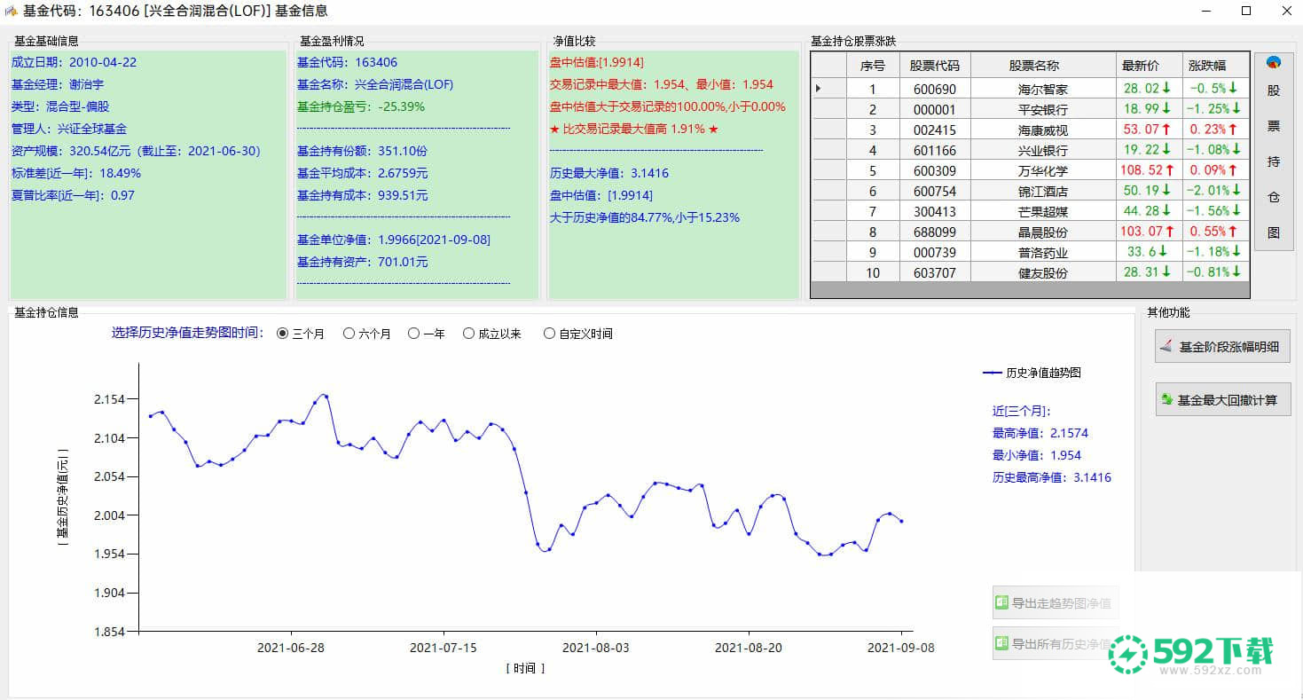Select the 一年 time range
Screen dimensions: 1303x700
pos(427,334)
